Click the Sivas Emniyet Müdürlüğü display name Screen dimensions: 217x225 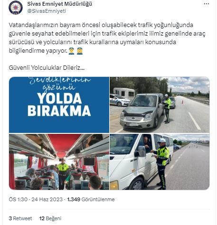click(x=59, y=4)
